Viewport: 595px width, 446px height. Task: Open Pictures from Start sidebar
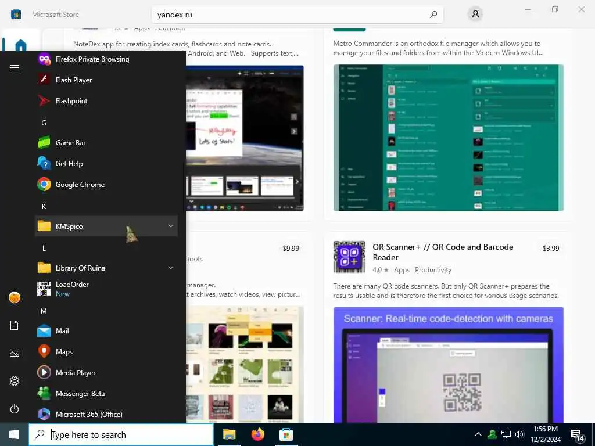pyautogui.click(x=15, y=353)
